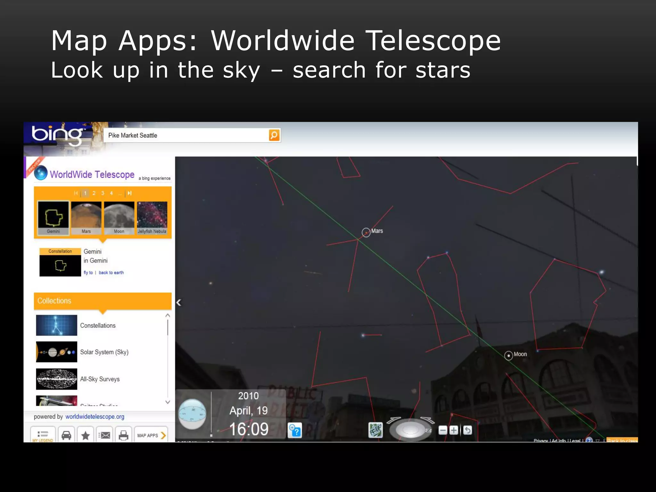
Task: Click the reset view undo arrow icon
Action: [467, 430]
